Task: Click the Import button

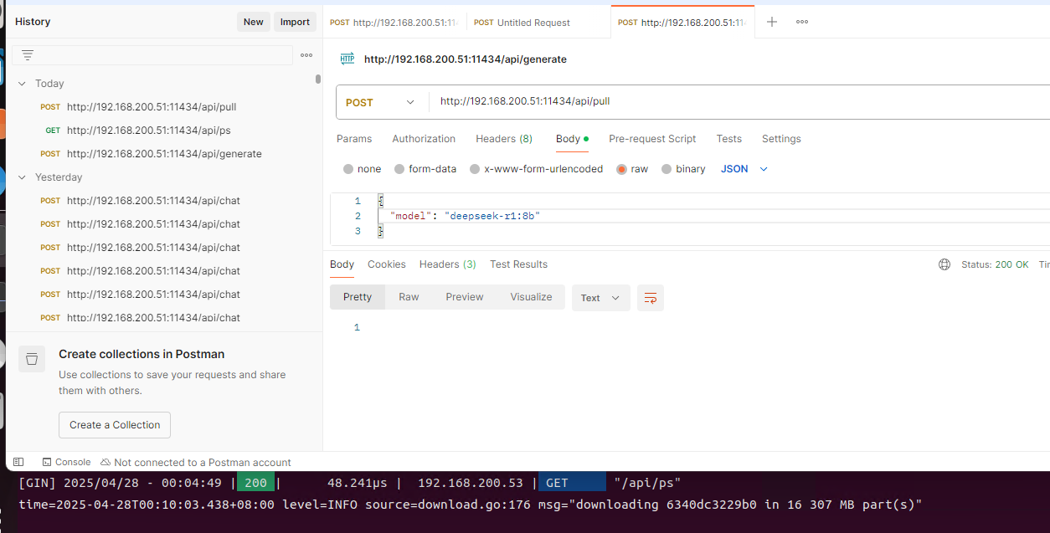Action: (x=295, y=22)
